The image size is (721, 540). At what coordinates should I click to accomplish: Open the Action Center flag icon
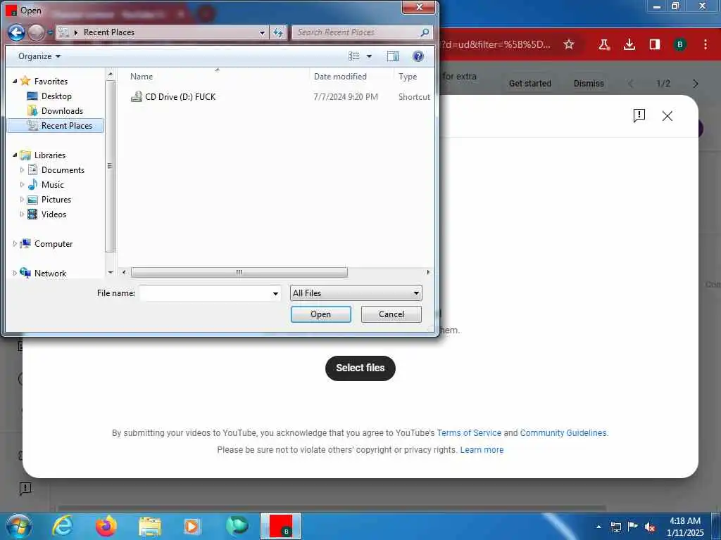[x=633, y=526]
